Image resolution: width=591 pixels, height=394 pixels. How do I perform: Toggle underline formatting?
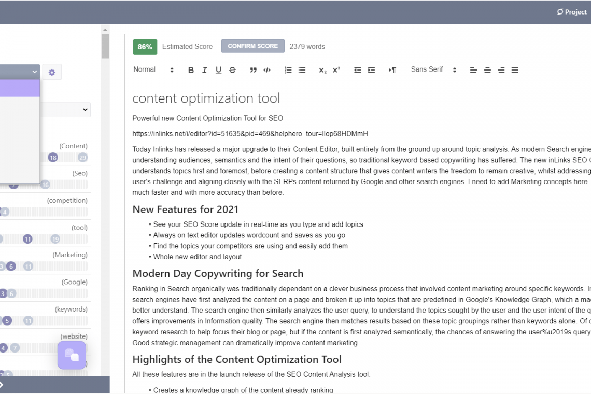218,70
